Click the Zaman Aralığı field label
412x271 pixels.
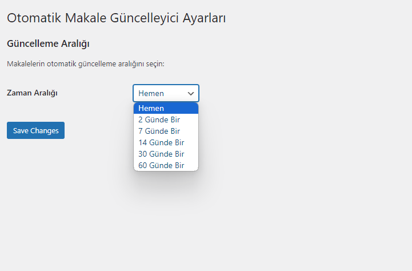pos(32,93)
